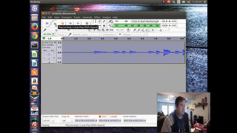Click the Selection Start time field
The width and height of the screenshot is (237, 133).
point(86,121)
